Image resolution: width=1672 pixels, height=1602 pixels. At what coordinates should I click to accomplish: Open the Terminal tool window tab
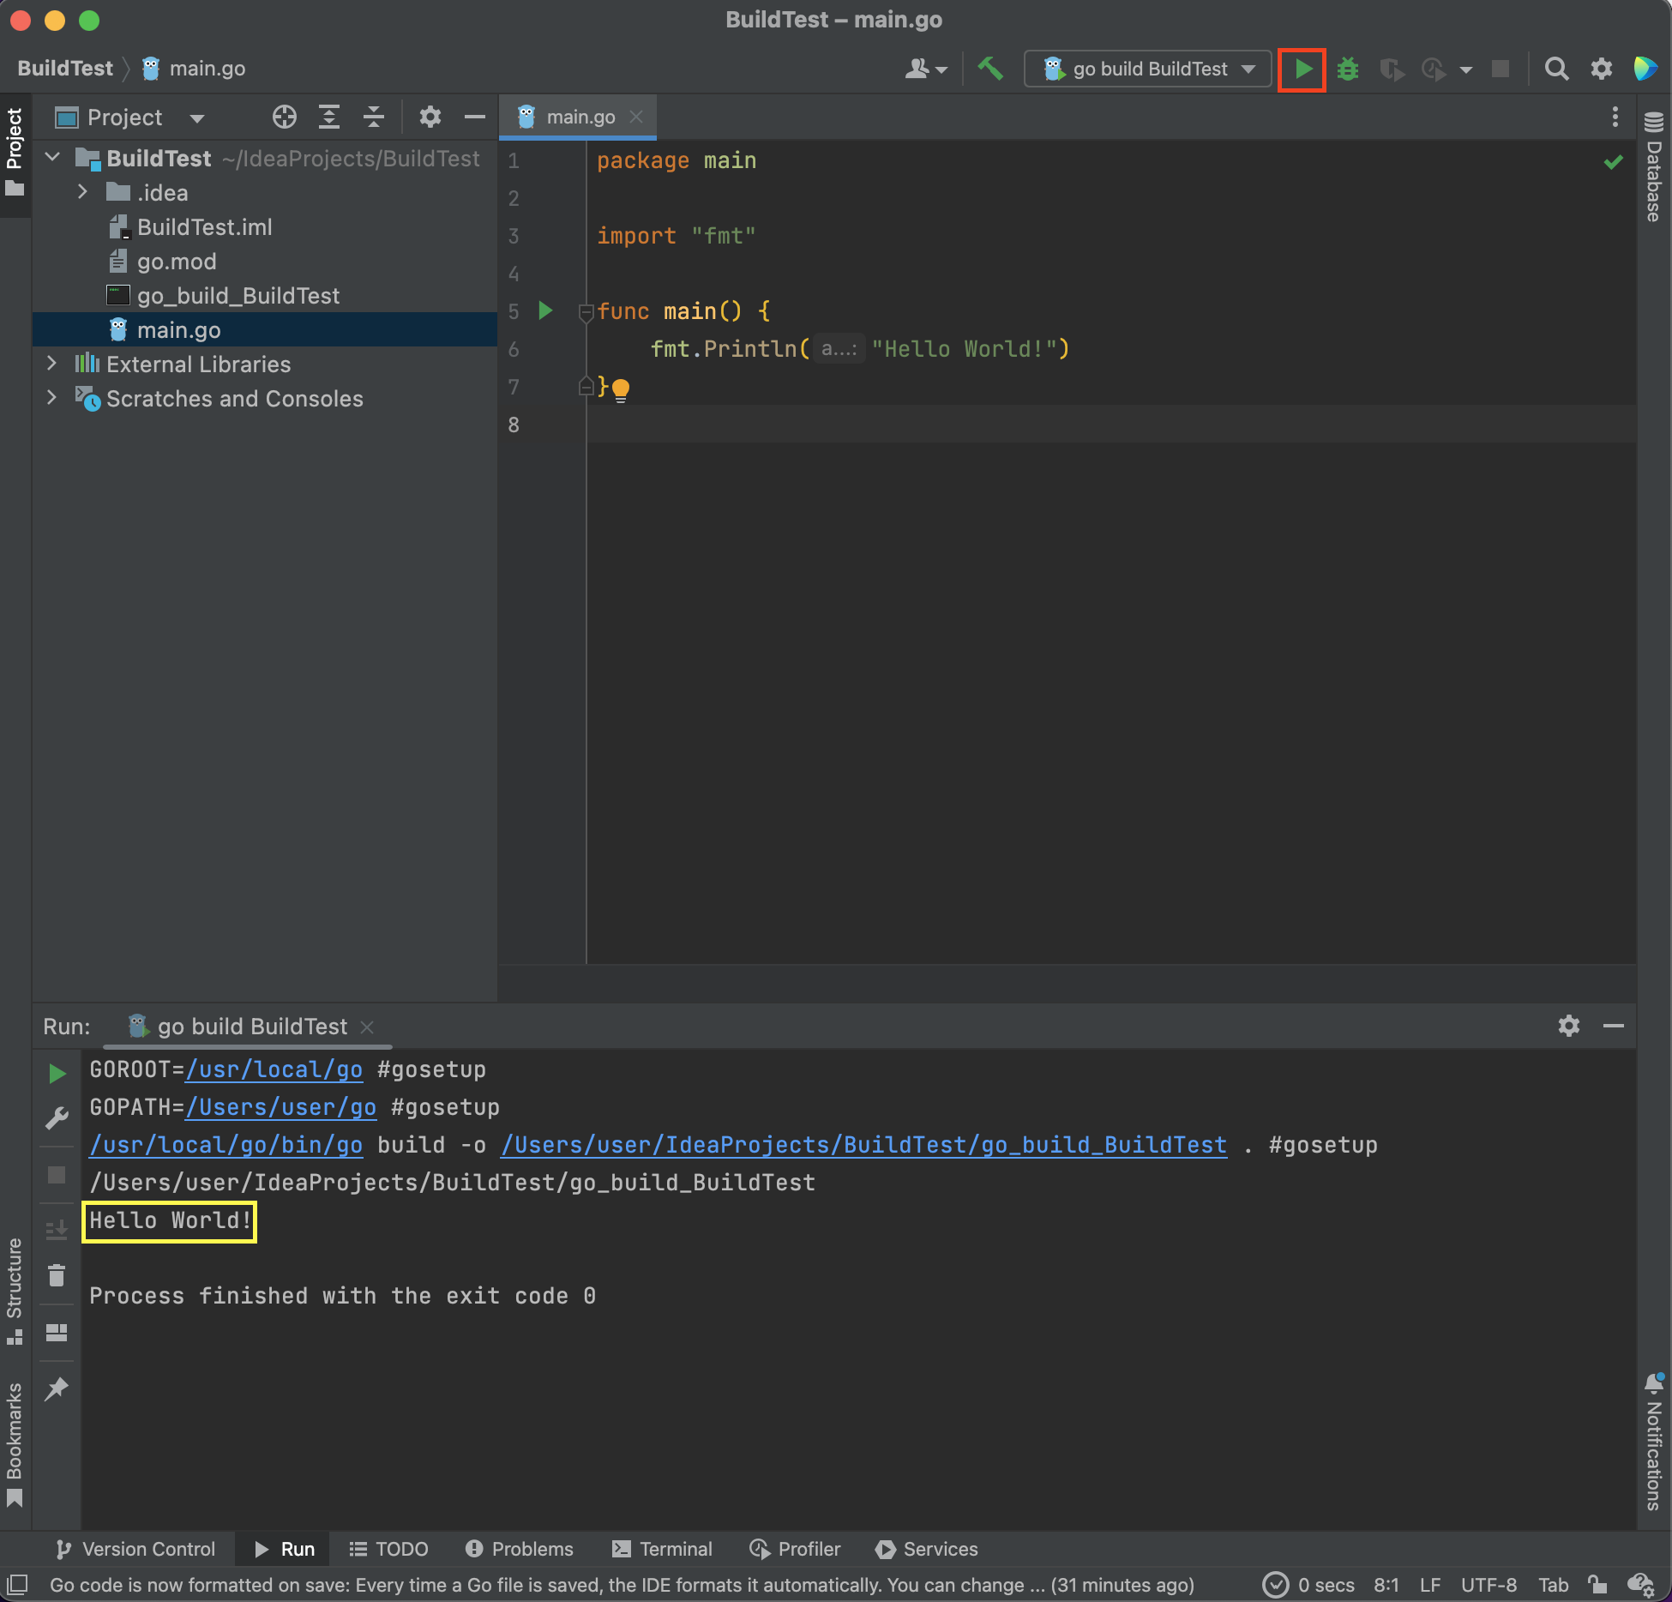662,1549
